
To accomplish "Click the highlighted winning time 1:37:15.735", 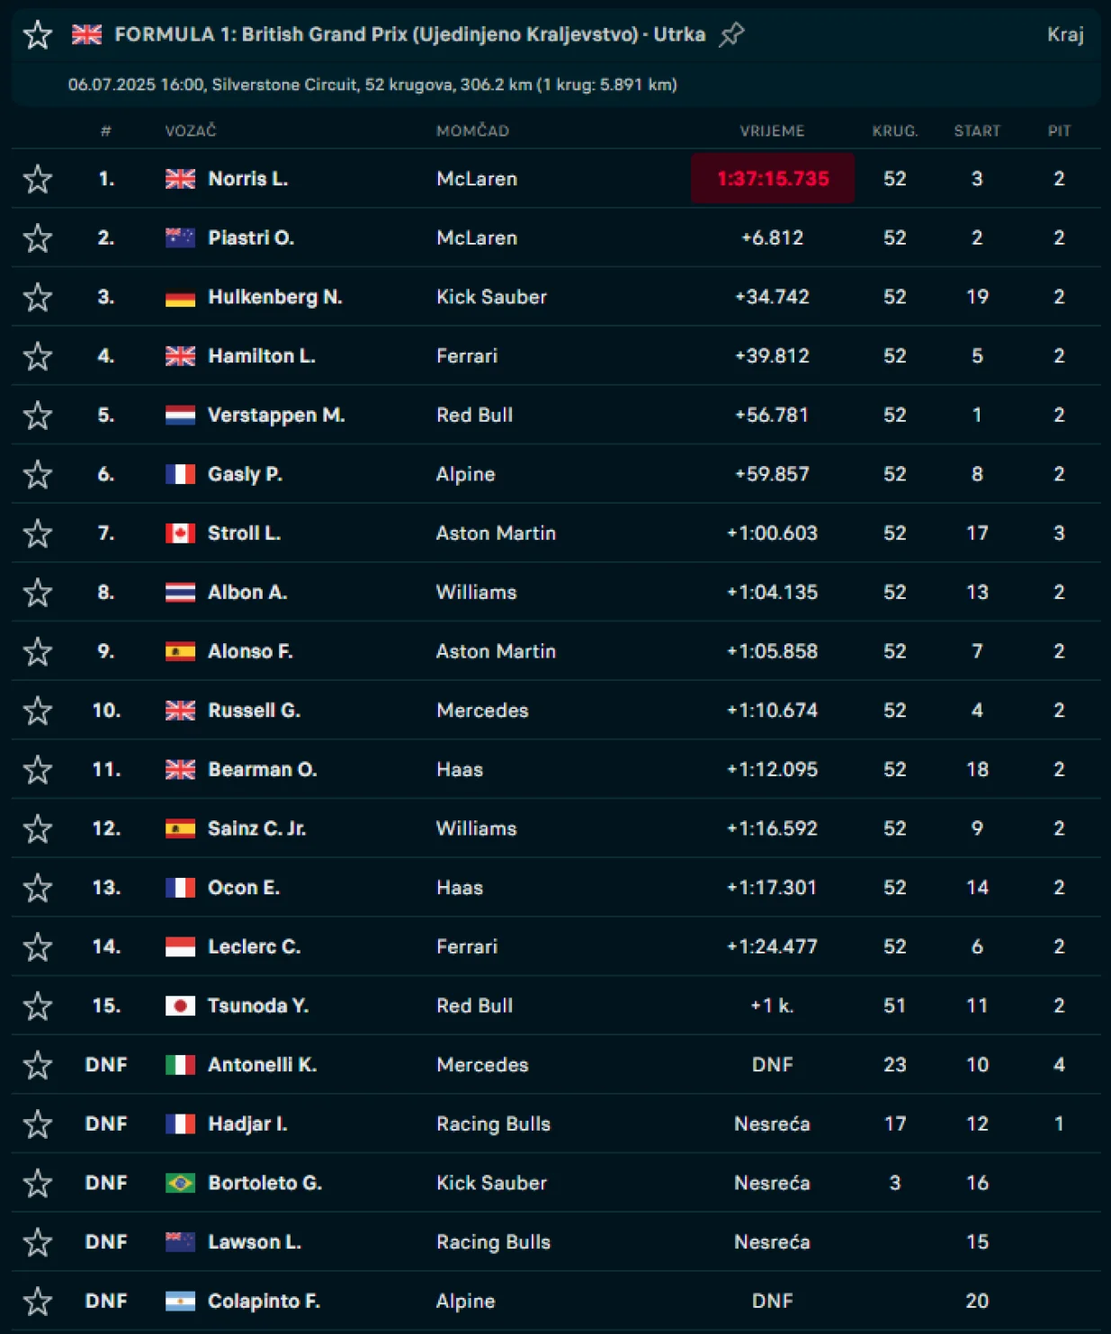I will click(x=773, y=179).
